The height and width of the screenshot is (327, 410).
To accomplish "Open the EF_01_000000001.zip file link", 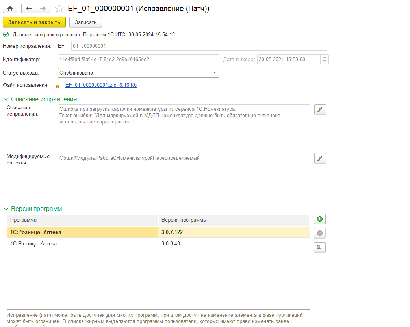I will tap(101, 85).
